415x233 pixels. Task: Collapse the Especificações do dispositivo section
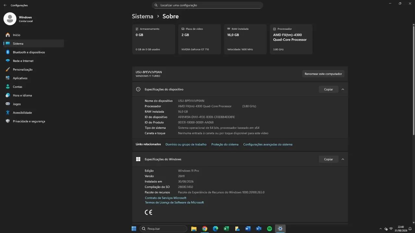click(x=343, y=89)
